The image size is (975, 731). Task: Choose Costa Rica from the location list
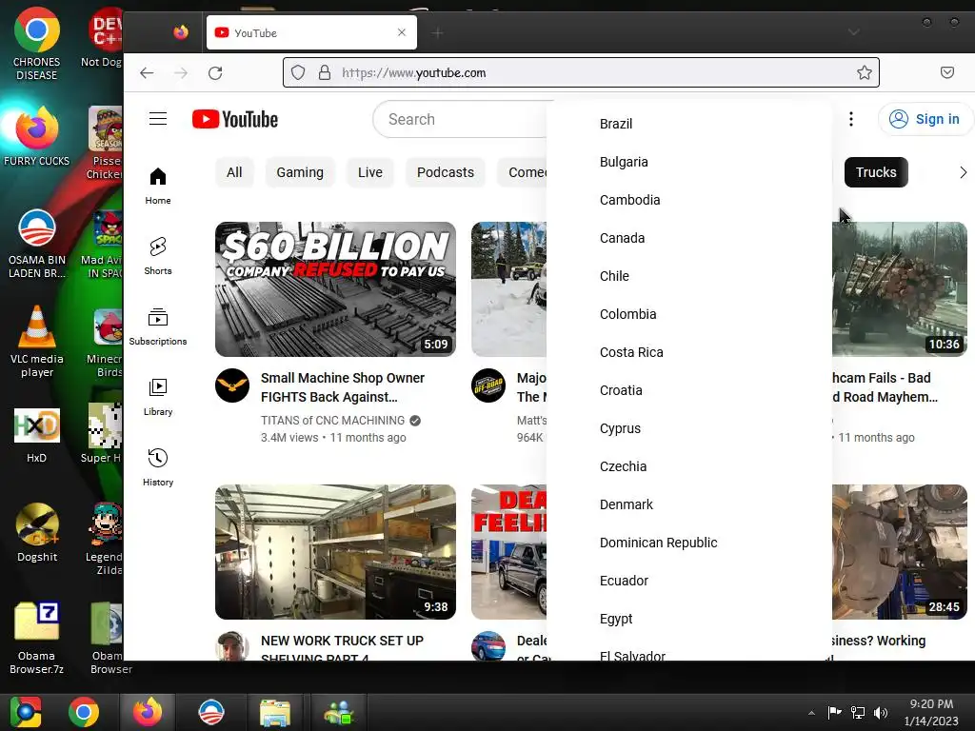click(689, 352)
